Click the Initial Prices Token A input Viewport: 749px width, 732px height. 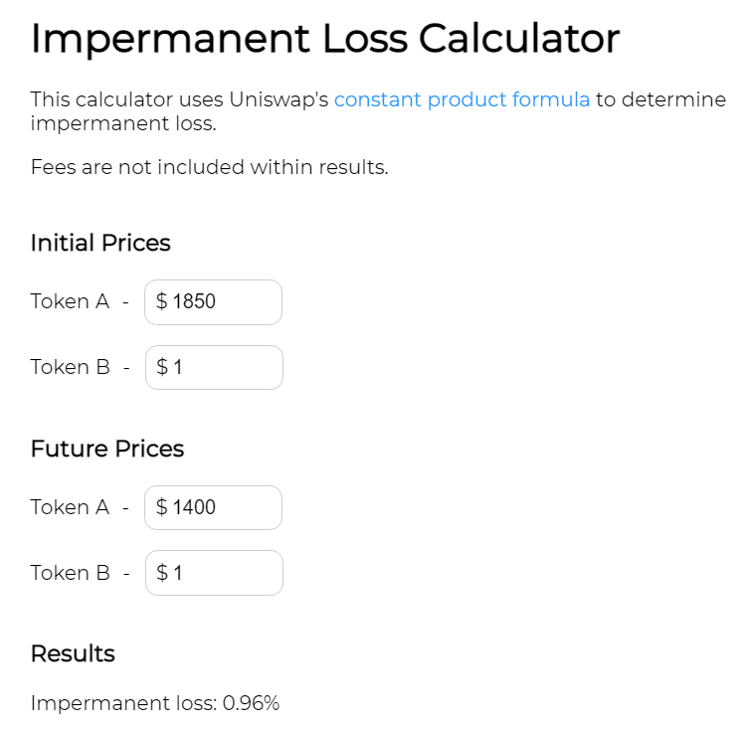pos(224,301)
